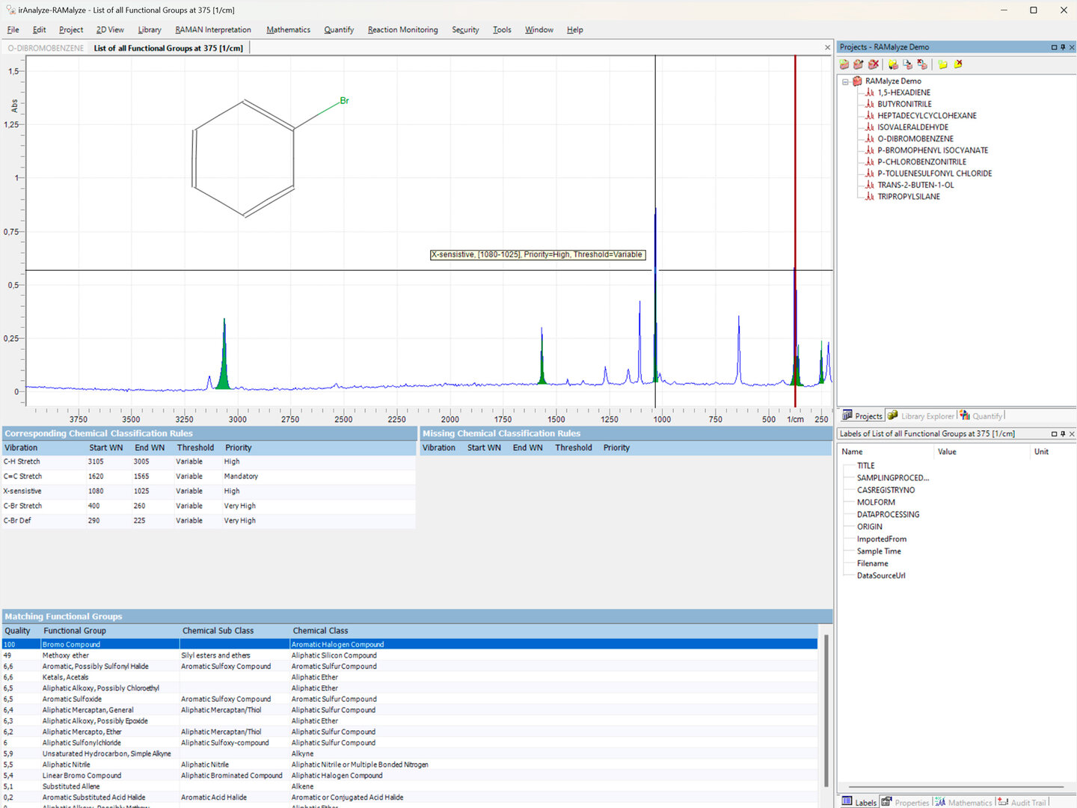Click the Quality column header
Screen dimensions: 1077x808
click(18, 631)
